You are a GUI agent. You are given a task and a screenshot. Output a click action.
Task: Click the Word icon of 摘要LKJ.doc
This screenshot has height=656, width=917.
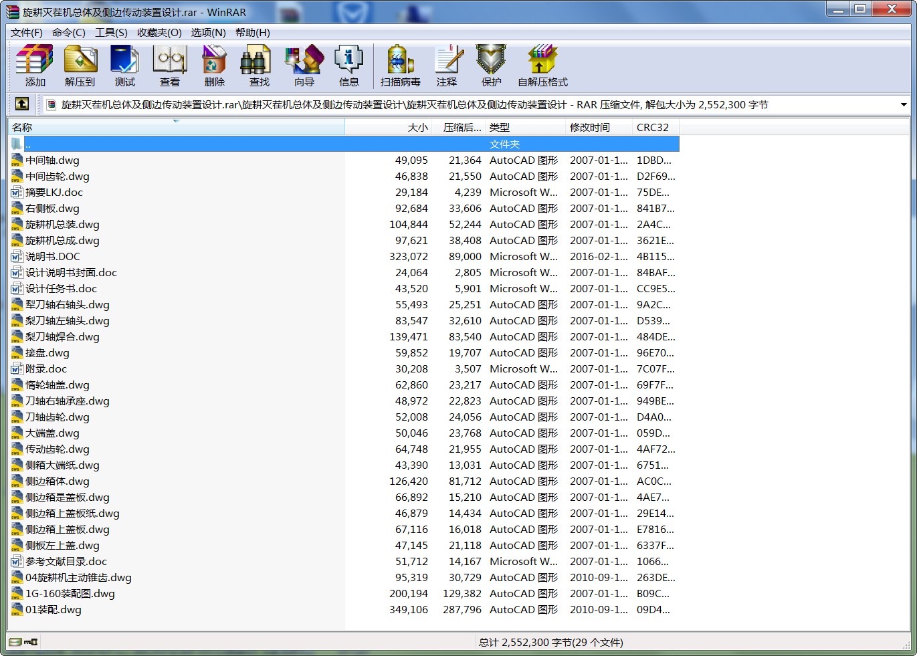17,193
